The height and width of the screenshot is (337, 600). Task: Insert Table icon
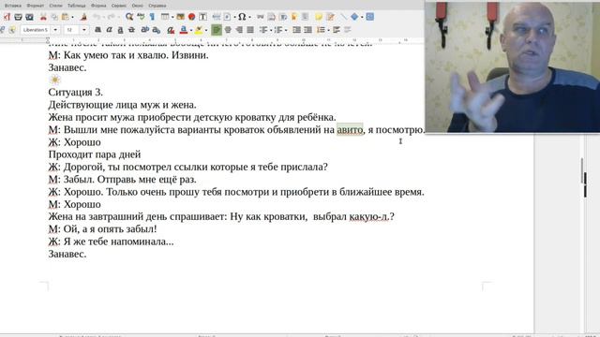(x=165, y=17)
